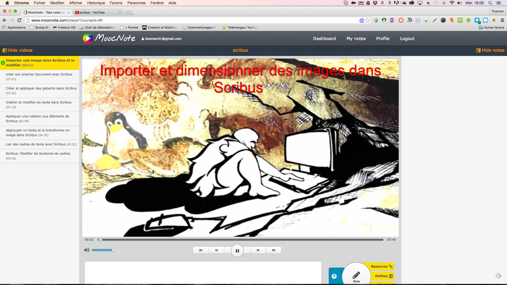Open the Freebox OS bookmark

(64, 27)
